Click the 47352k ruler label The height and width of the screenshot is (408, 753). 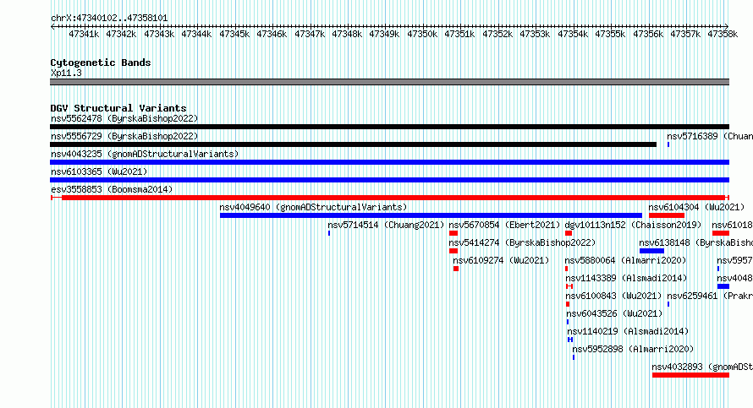click(x=497, y=34)
